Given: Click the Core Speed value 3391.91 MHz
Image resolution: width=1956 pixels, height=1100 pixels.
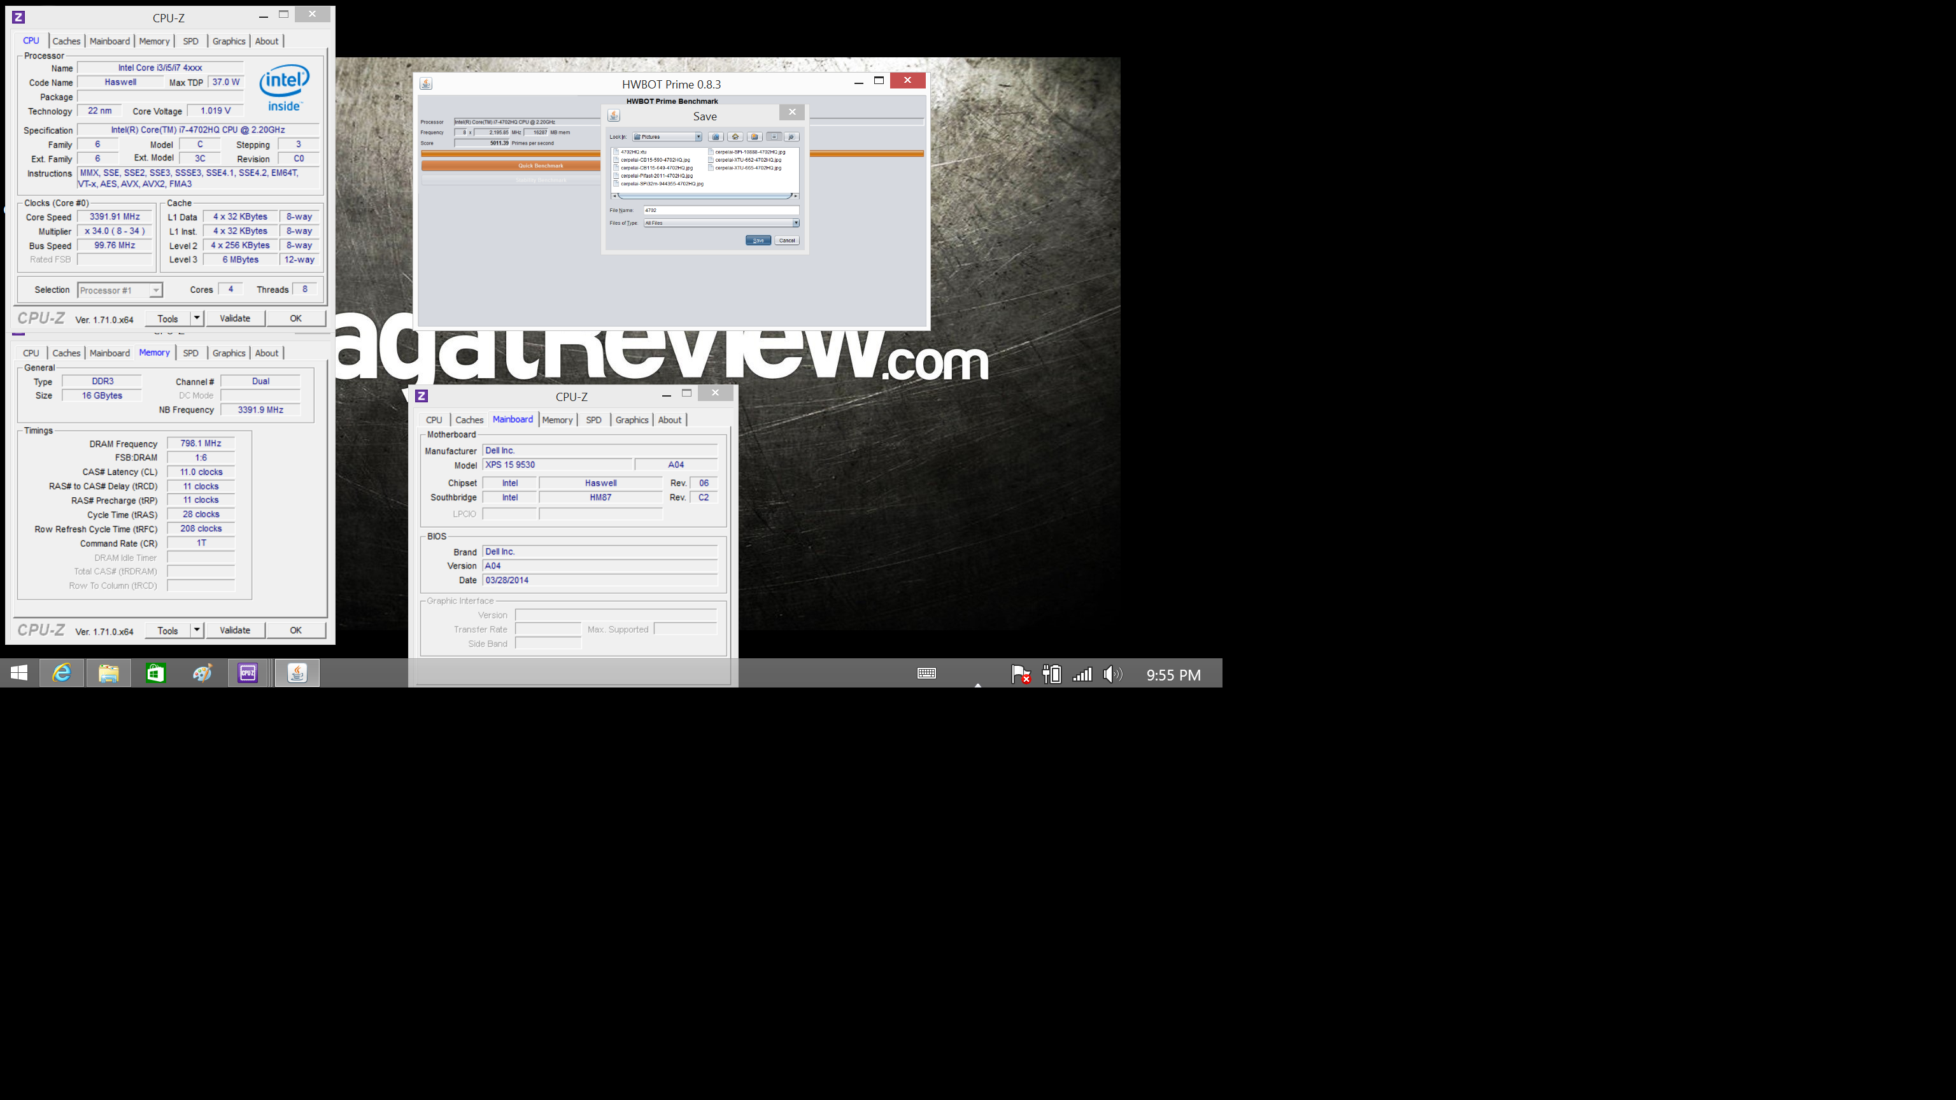Looking at the screenshot, I should 115,216.
